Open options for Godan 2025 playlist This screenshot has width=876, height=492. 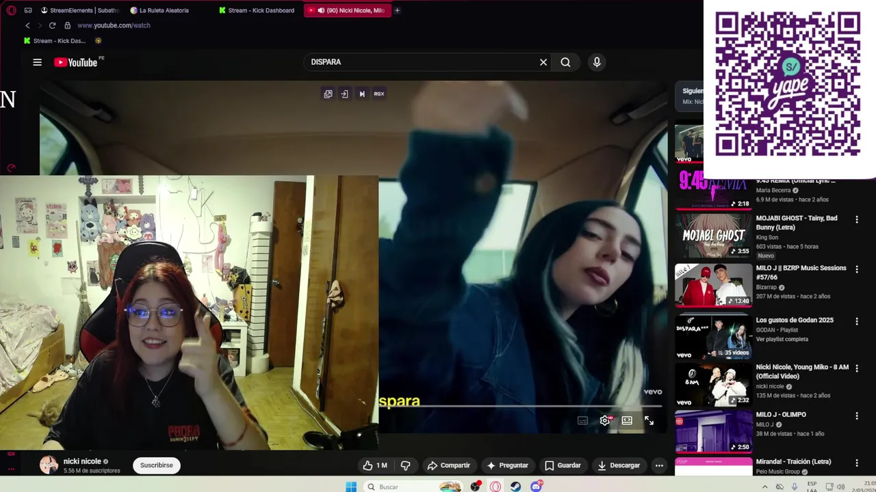[857, 321]
